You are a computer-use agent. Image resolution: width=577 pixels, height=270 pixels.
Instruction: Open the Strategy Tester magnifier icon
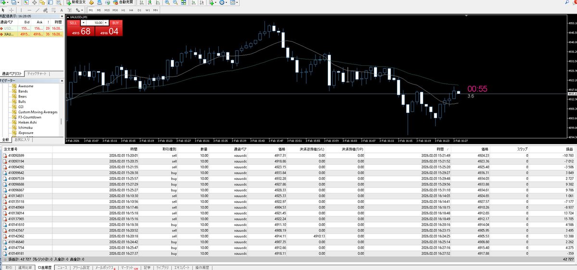click(x=59, y=2)
